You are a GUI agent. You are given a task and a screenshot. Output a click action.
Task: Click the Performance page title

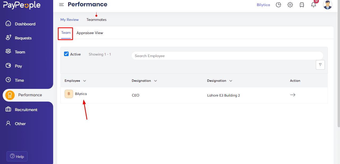tap(87, 4)
